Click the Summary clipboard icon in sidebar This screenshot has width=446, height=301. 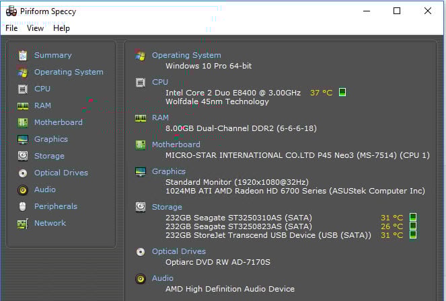[x=23, y=55]
